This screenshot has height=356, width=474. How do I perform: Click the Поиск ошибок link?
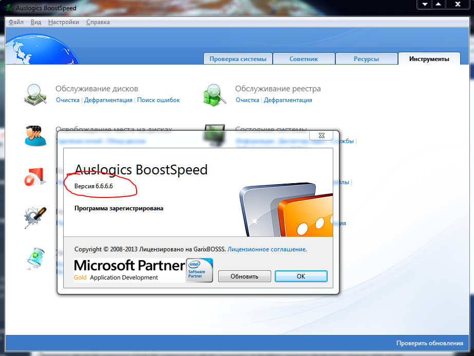pyautogui.click(x=158, y=100)
